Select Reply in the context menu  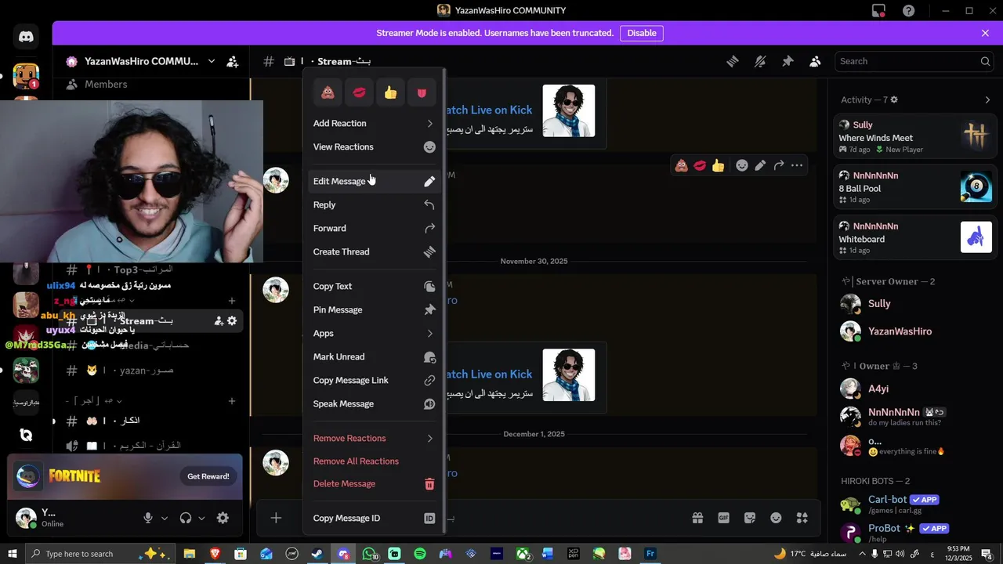click(374, 204)
